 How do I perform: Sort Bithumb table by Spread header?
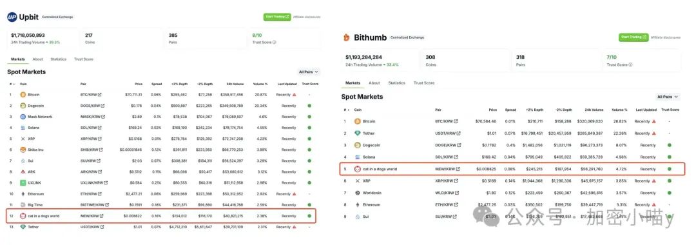[510, 110]
